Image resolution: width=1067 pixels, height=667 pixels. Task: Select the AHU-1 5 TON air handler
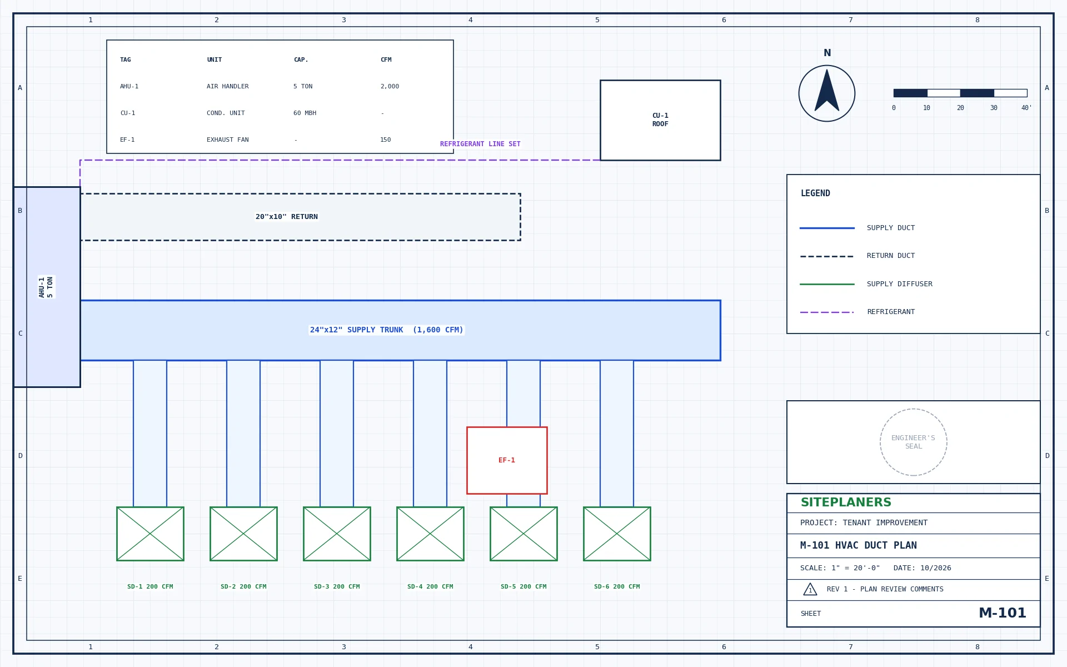[47, 287]
